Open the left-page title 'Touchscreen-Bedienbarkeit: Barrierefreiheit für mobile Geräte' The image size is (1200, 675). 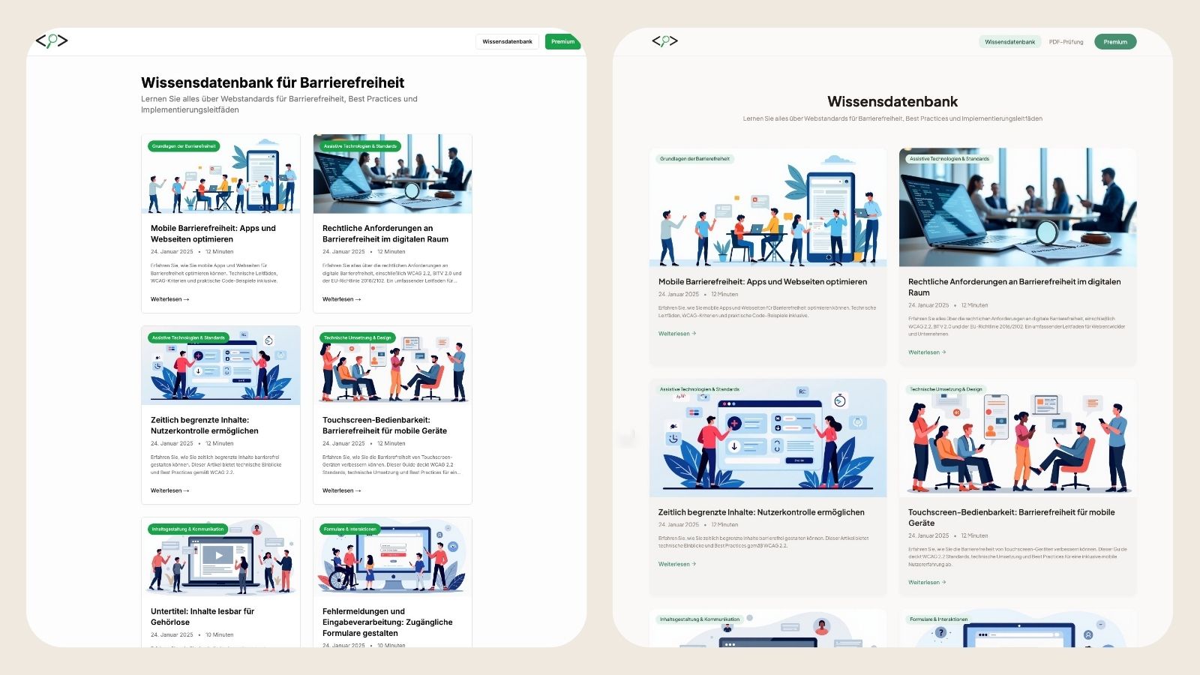385,425
